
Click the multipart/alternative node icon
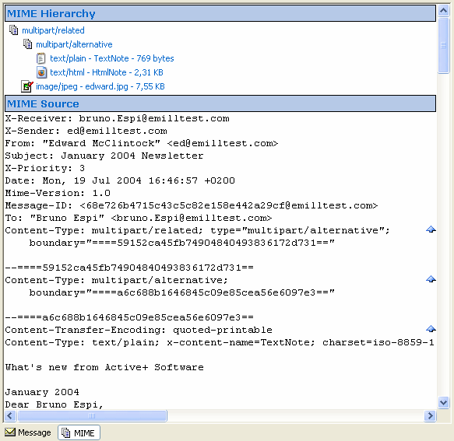(x=27, y=44)
